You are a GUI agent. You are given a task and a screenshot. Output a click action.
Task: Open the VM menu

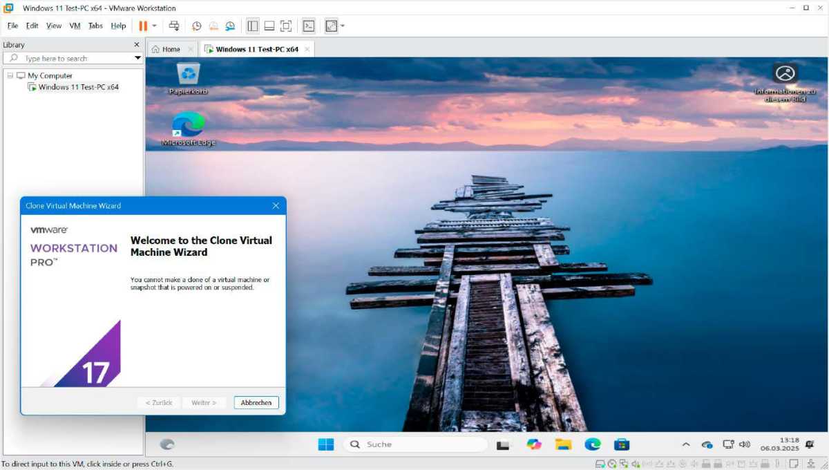coord(74,26)
